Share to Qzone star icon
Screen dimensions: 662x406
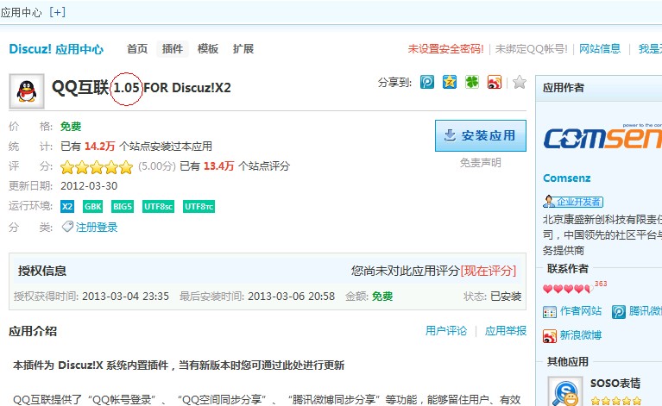(x=449, y=82)
